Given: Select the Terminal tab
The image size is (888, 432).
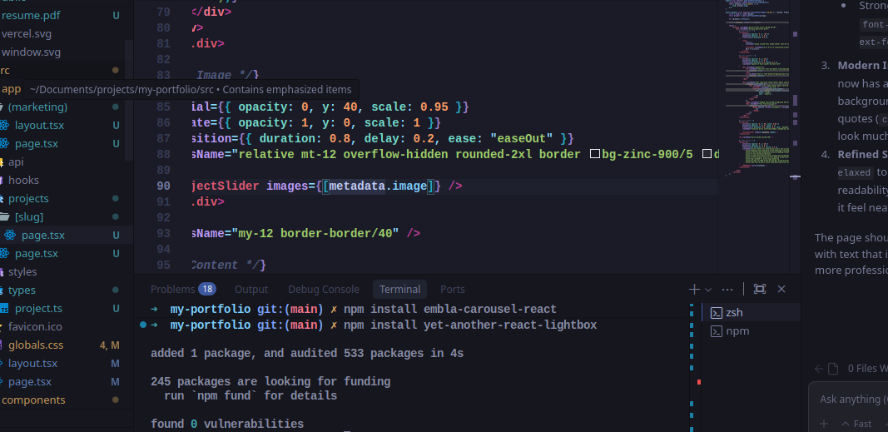Looking at the screenshot, I should click(x=399, y=290).
